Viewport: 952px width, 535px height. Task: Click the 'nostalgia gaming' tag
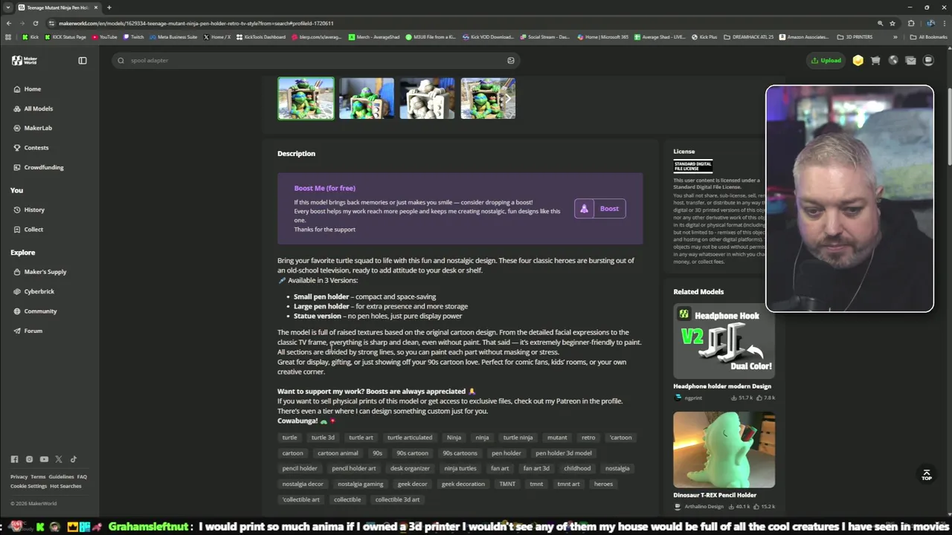click(x=361, y=484)
